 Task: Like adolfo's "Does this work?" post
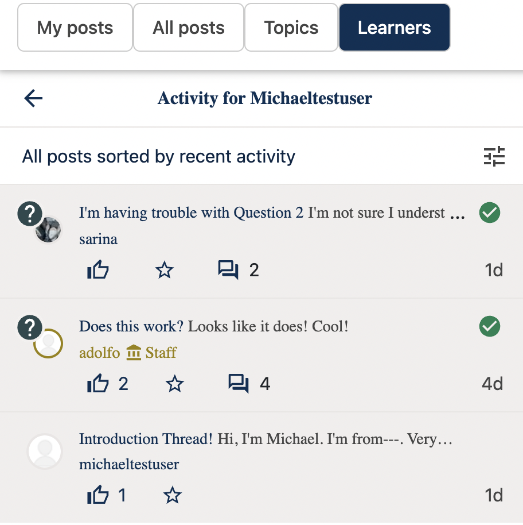pyautogui.click(x=98, y=383)
